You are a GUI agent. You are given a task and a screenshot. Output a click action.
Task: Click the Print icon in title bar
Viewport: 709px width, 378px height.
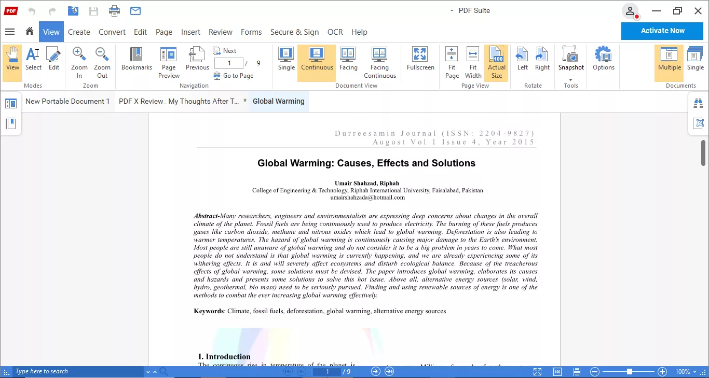click(115, 11)
